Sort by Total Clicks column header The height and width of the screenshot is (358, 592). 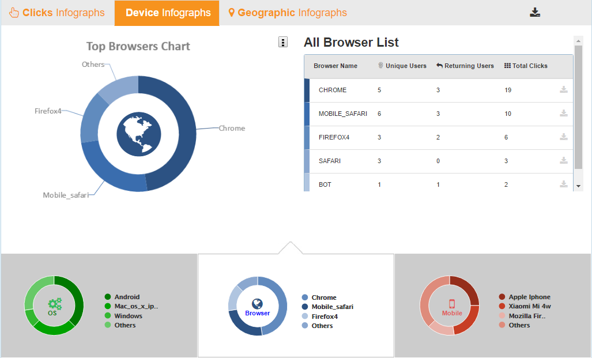click(x=526, y=66)
